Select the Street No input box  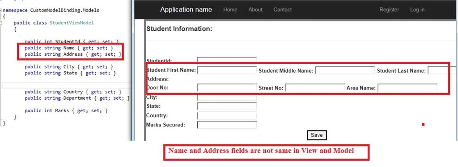coord(315,88)
